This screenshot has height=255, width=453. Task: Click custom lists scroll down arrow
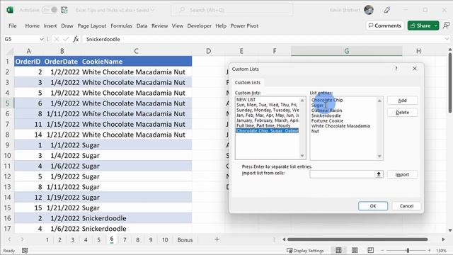click(302, 156)
